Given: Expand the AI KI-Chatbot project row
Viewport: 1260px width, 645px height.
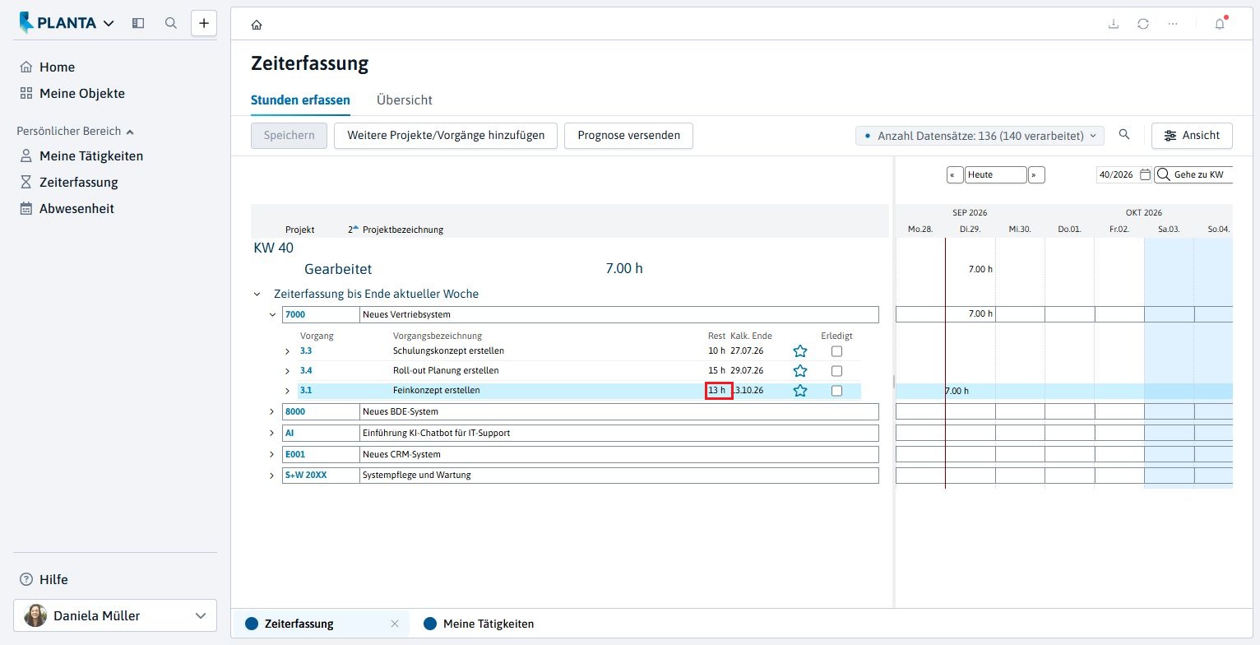Looking at the screenshot, I should point(272,433).
